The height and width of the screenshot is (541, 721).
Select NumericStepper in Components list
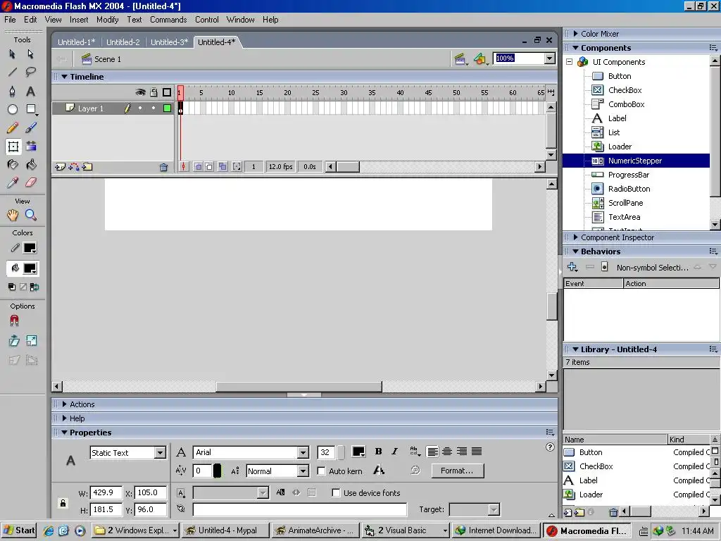(x=637, y=161)
